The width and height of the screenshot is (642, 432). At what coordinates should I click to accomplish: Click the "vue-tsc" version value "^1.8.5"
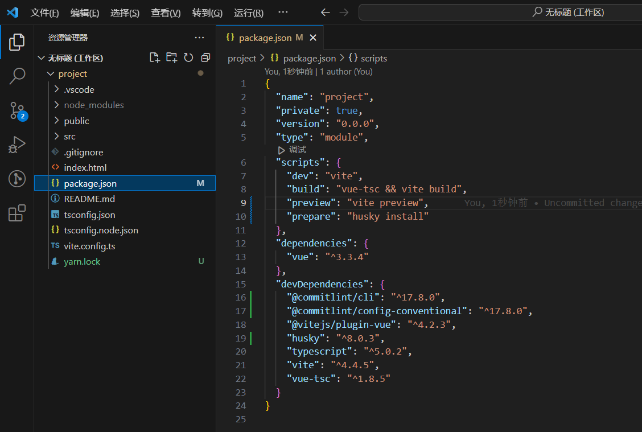369,378
